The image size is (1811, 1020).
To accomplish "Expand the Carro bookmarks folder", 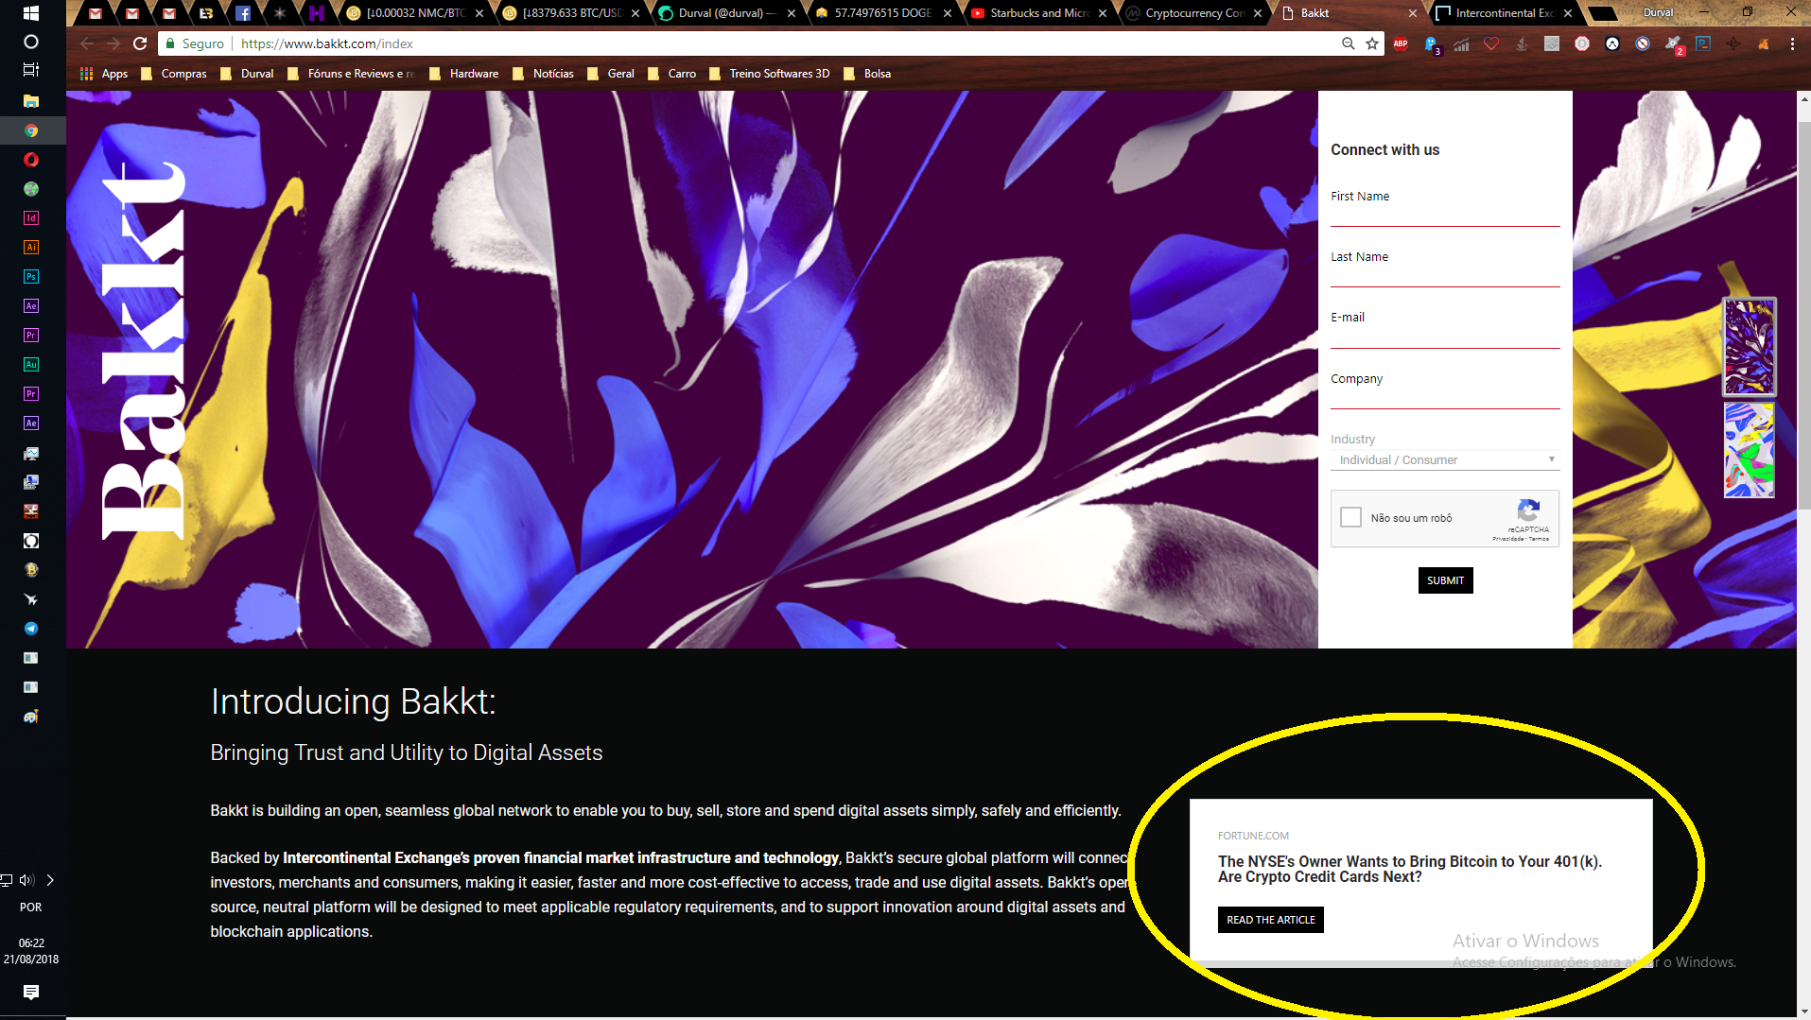I will click(x=672, y=74).
